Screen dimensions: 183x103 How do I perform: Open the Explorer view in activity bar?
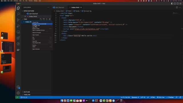coord(18,8)
